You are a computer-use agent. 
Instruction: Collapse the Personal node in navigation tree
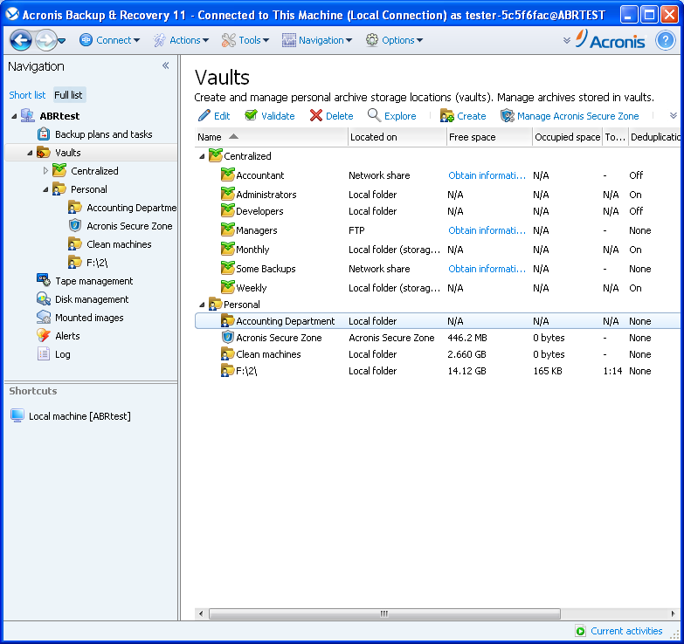point(45,189)
